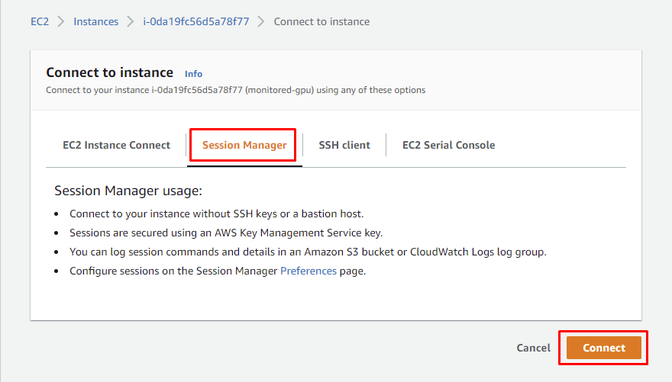Switch to EC2 Instance Connect tab
The image size is (672, 382).
[x=117, y=145]
